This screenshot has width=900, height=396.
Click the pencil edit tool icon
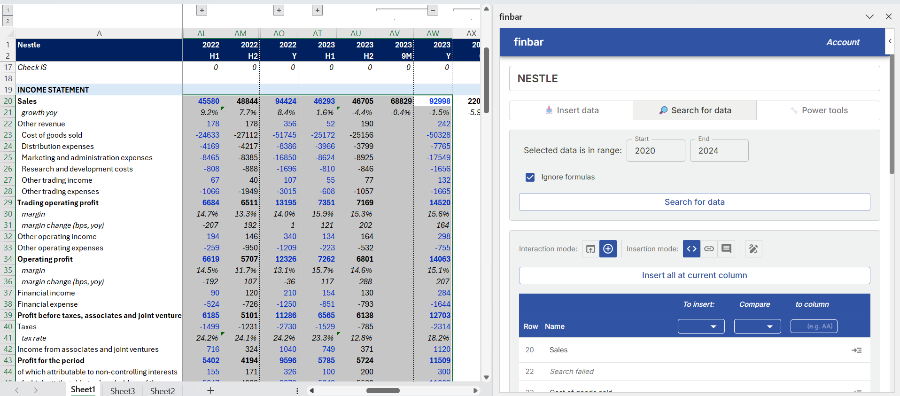pyautogui.click(x=753, y=249)
